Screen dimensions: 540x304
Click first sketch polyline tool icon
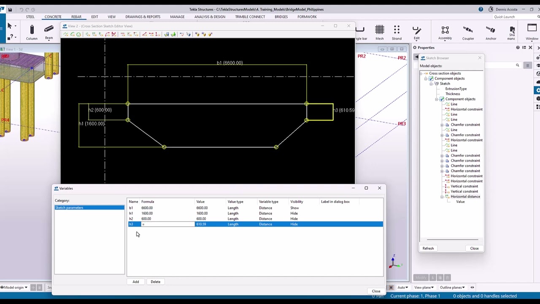[66, 34]
